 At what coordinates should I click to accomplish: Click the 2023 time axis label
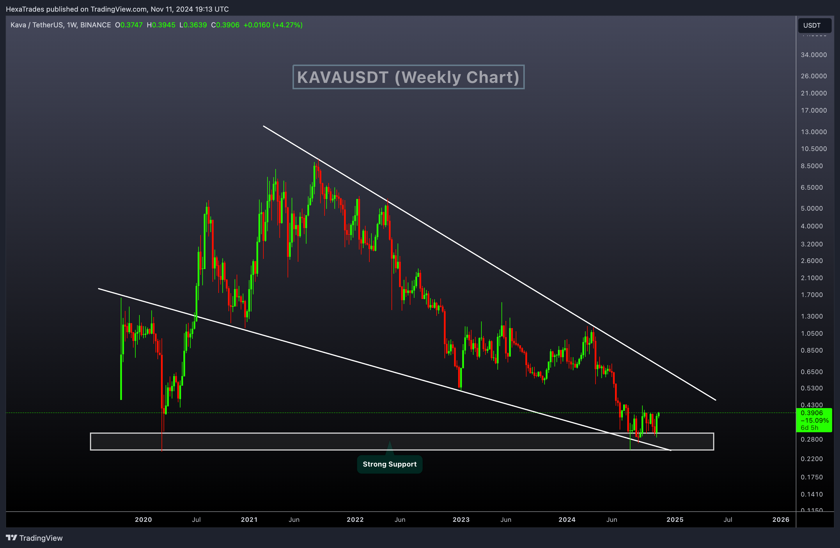(461, 519)
